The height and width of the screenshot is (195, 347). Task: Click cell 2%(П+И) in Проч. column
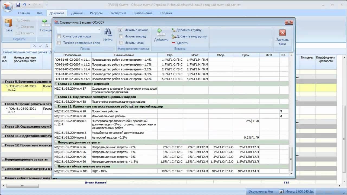tap(247, 124)
